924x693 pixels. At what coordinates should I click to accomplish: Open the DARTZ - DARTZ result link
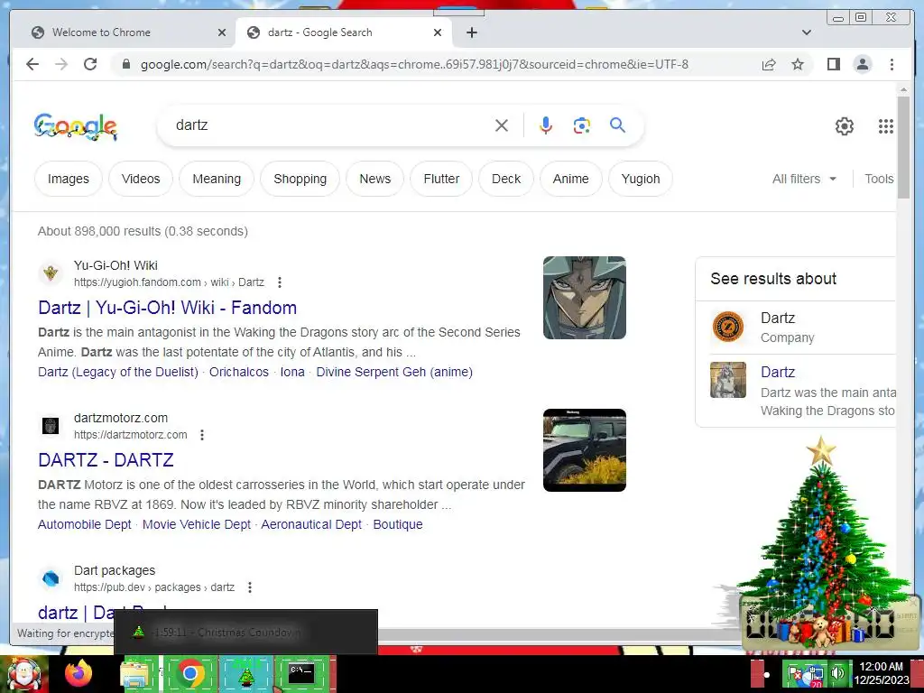click(x=106, y=459)
